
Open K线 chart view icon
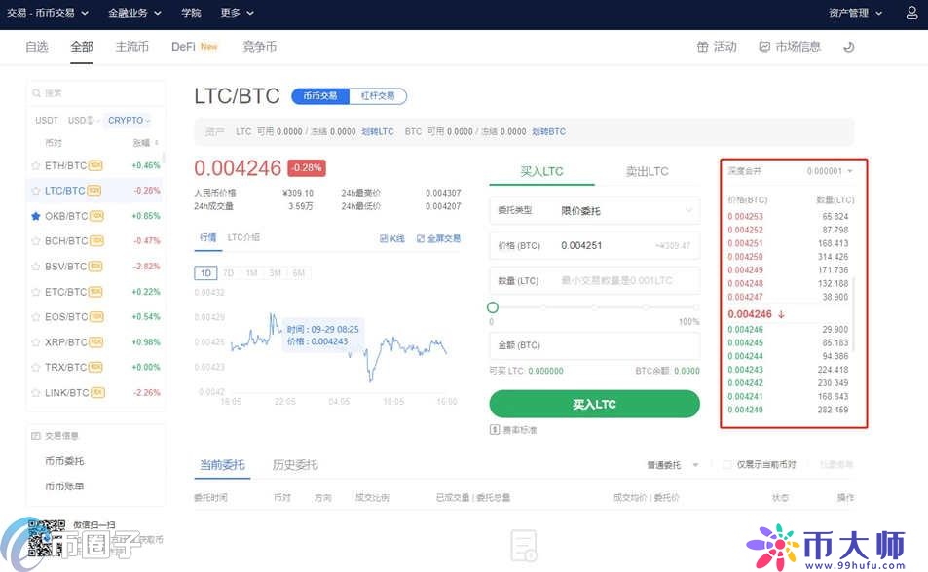point(384,238)
